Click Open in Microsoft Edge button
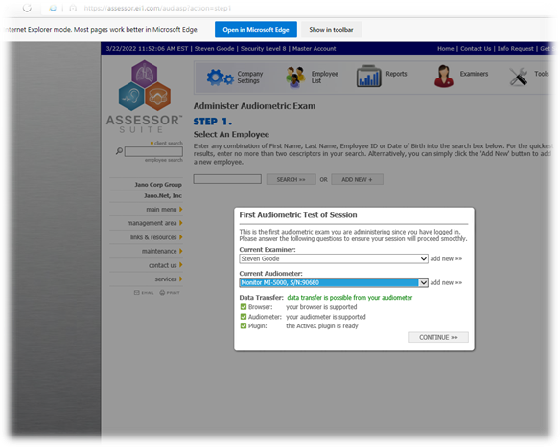 [256, 30]
